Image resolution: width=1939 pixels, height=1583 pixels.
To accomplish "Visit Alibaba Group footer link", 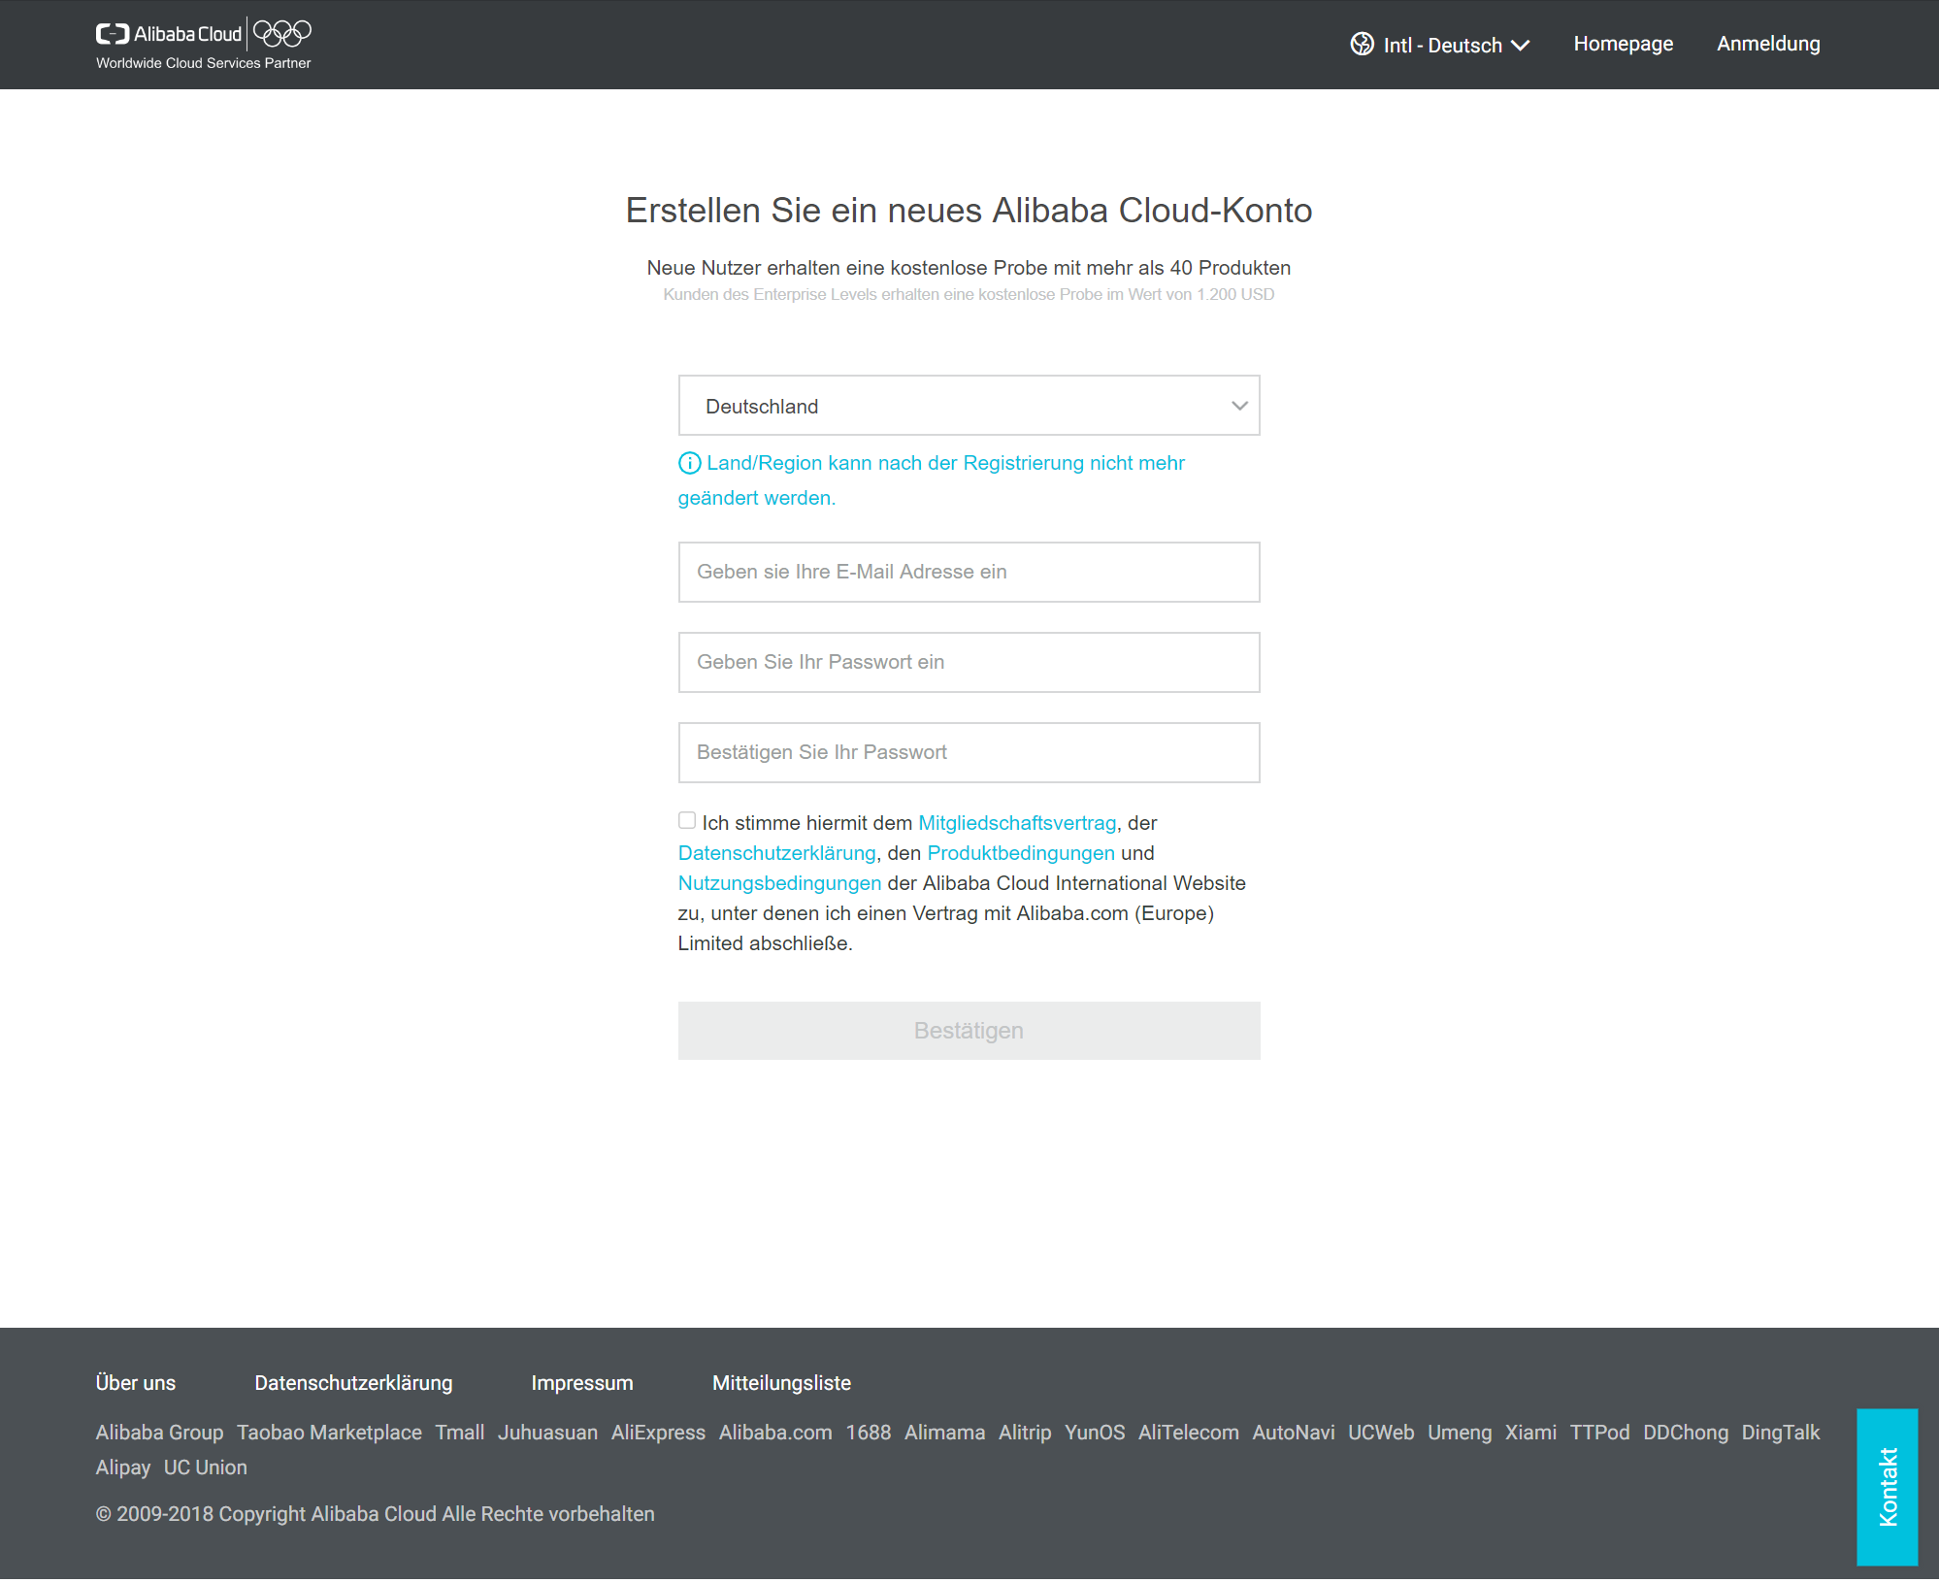I will pos(159,1433).
